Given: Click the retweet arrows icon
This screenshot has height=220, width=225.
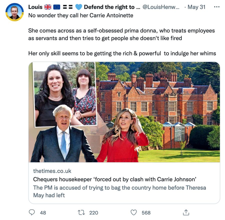Looking at the screenshot, I should point(81,212).
